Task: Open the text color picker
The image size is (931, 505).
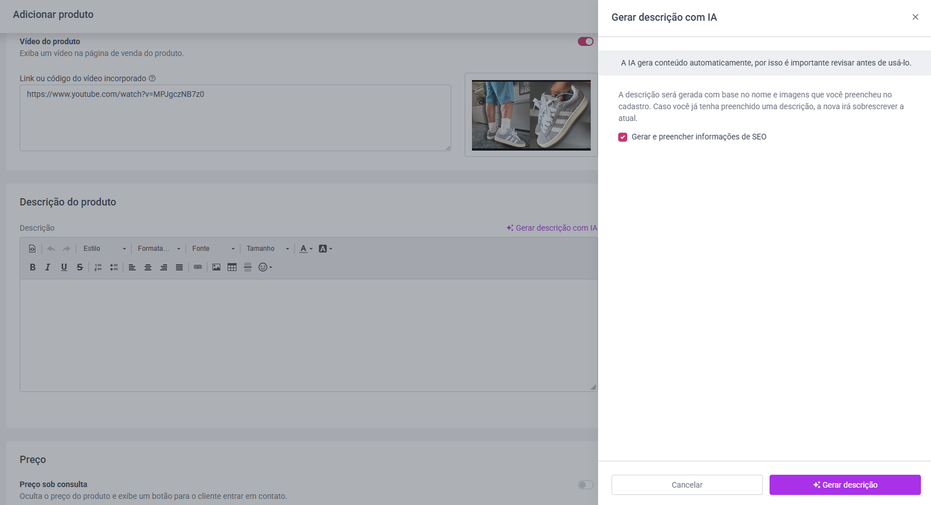Action: pos(306,249)
